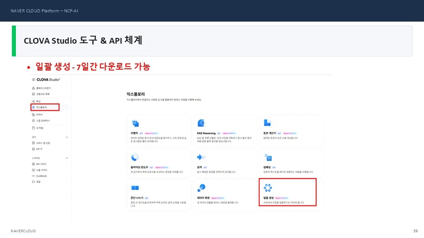Click the 포럼 chat bubble icon
The height and width of the screenshot is (238, 424).
(34, 182)
